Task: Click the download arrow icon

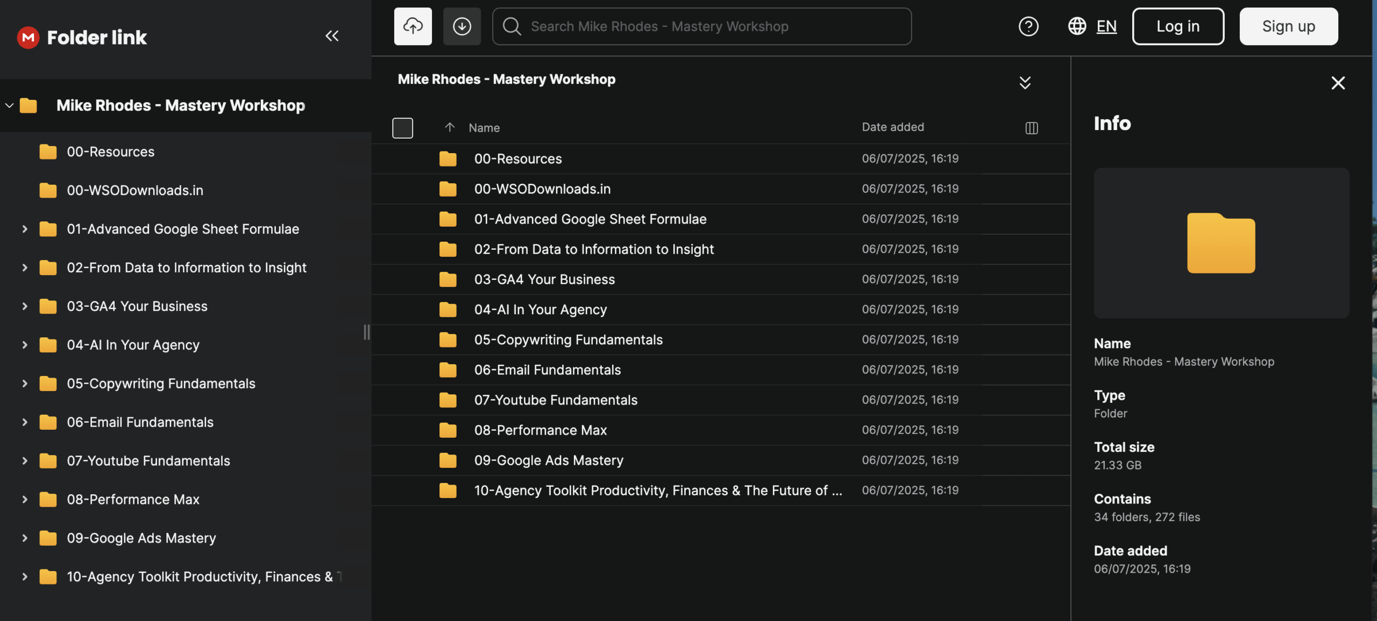Action: (462, 26)
